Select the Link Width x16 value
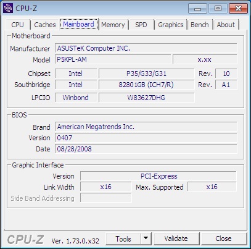This screenshot has height=249, width=251. [x=106, y=187]
